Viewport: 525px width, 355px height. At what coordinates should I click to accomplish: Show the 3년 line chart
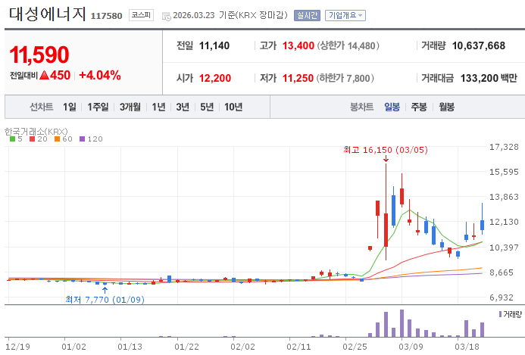183,107
